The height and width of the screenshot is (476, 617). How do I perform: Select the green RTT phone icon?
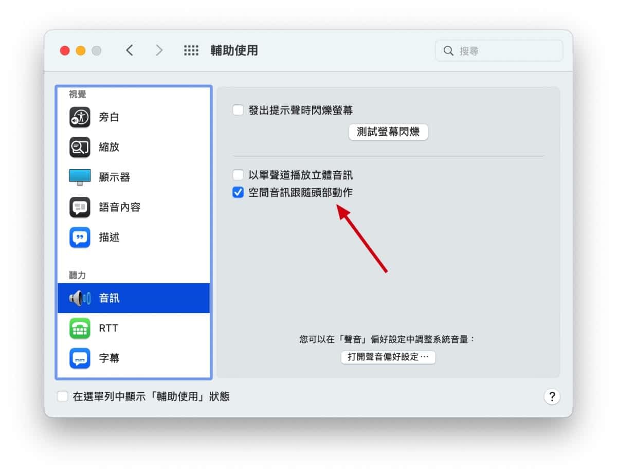point(80,328)
